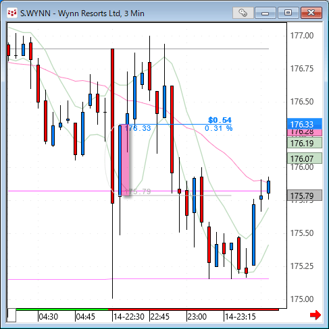329x329 pixels.
Task: Minimize the S.WYNN chart window
Action: coord(265,13)
